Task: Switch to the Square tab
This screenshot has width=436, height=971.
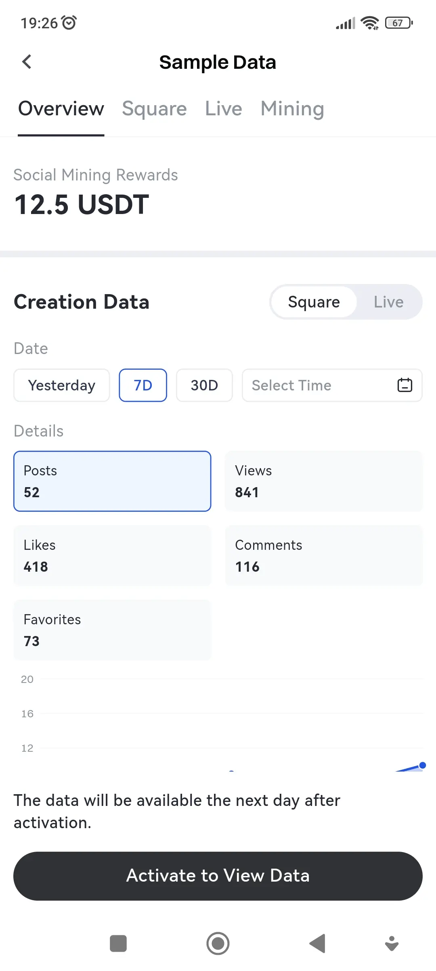Action: [x=154, y=108]
